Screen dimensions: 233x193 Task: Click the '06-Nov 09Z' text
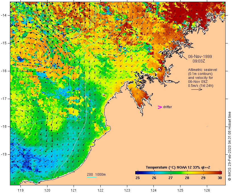[x=198, y=82]
